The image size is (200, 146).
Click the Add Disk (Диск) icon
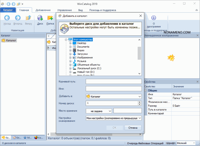[40, 18]
